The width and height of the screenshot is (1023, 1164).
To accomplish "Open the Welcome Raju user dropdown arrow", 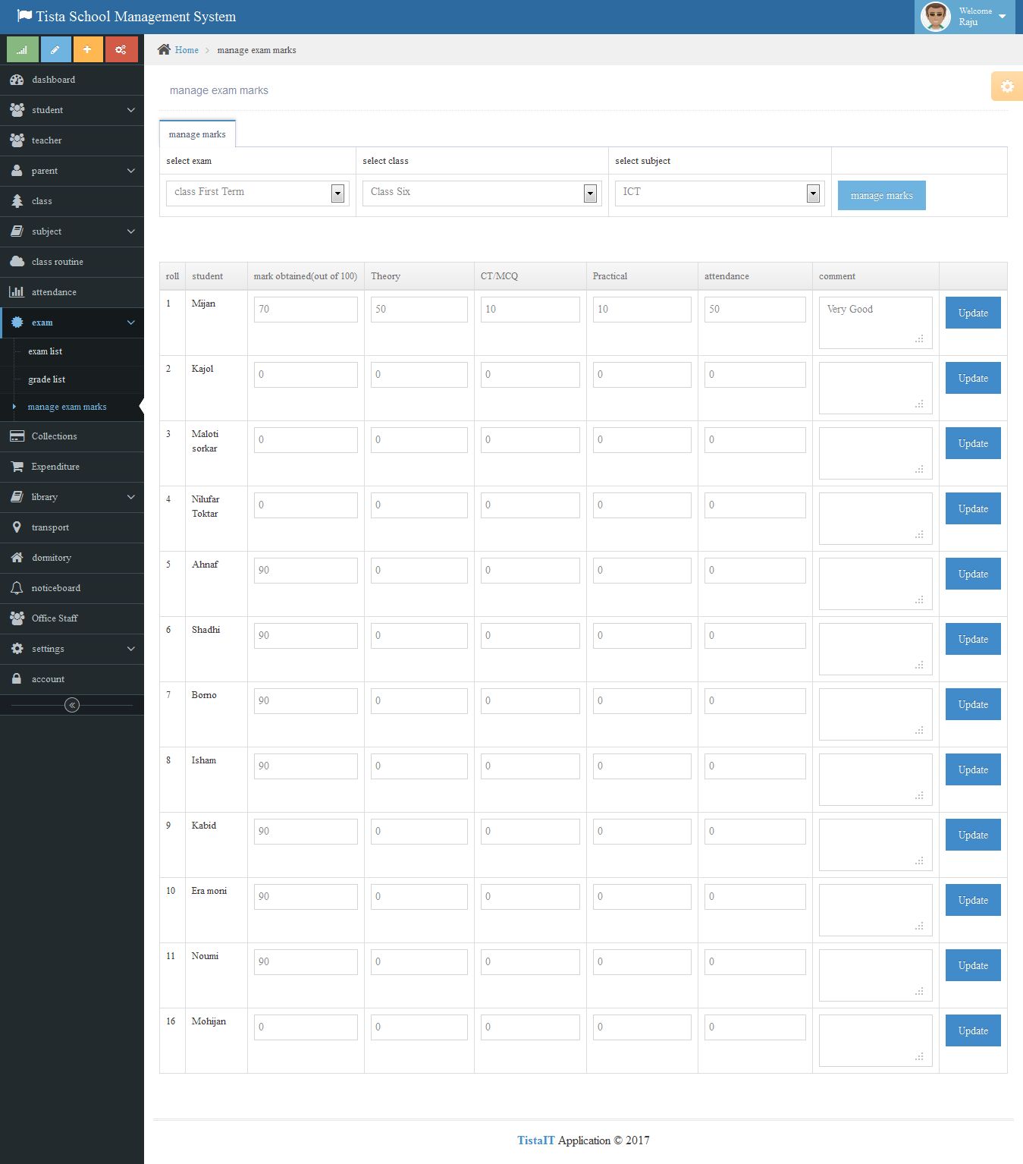I will (1003, 16).
